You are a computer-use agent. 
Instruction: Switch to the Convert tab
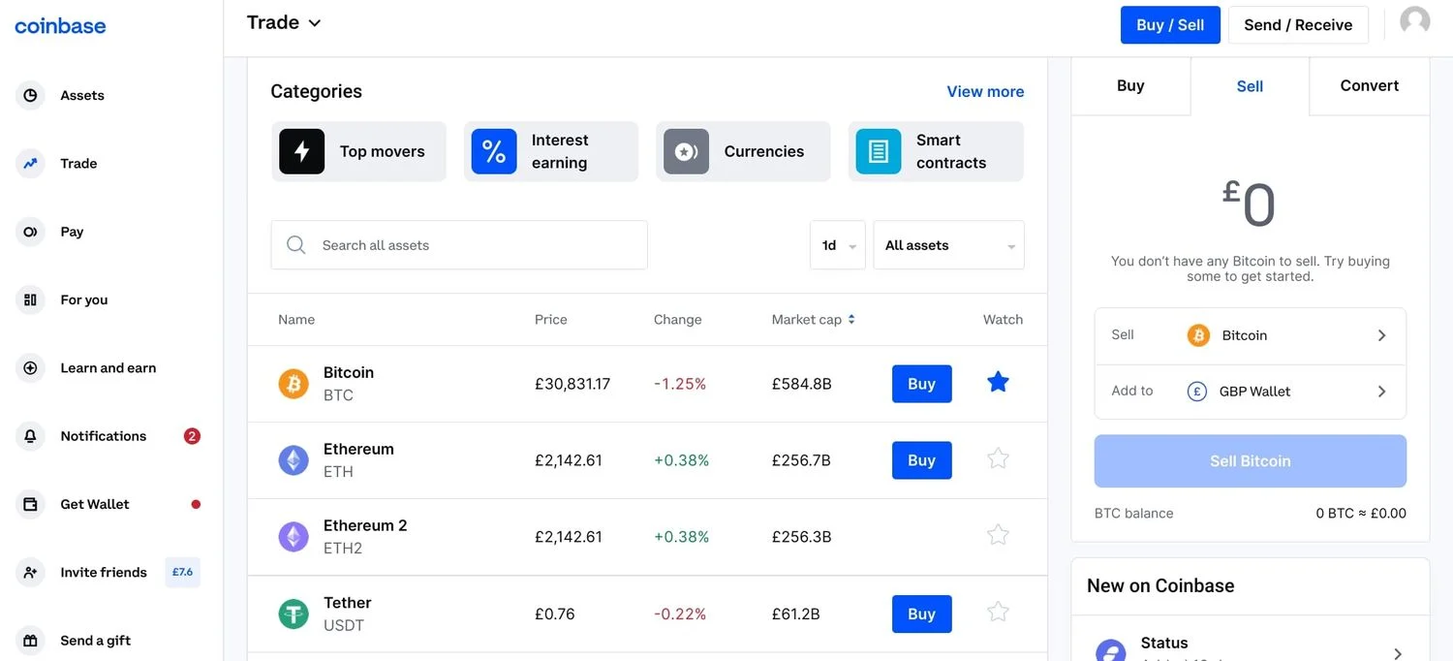coord(1369,86)
